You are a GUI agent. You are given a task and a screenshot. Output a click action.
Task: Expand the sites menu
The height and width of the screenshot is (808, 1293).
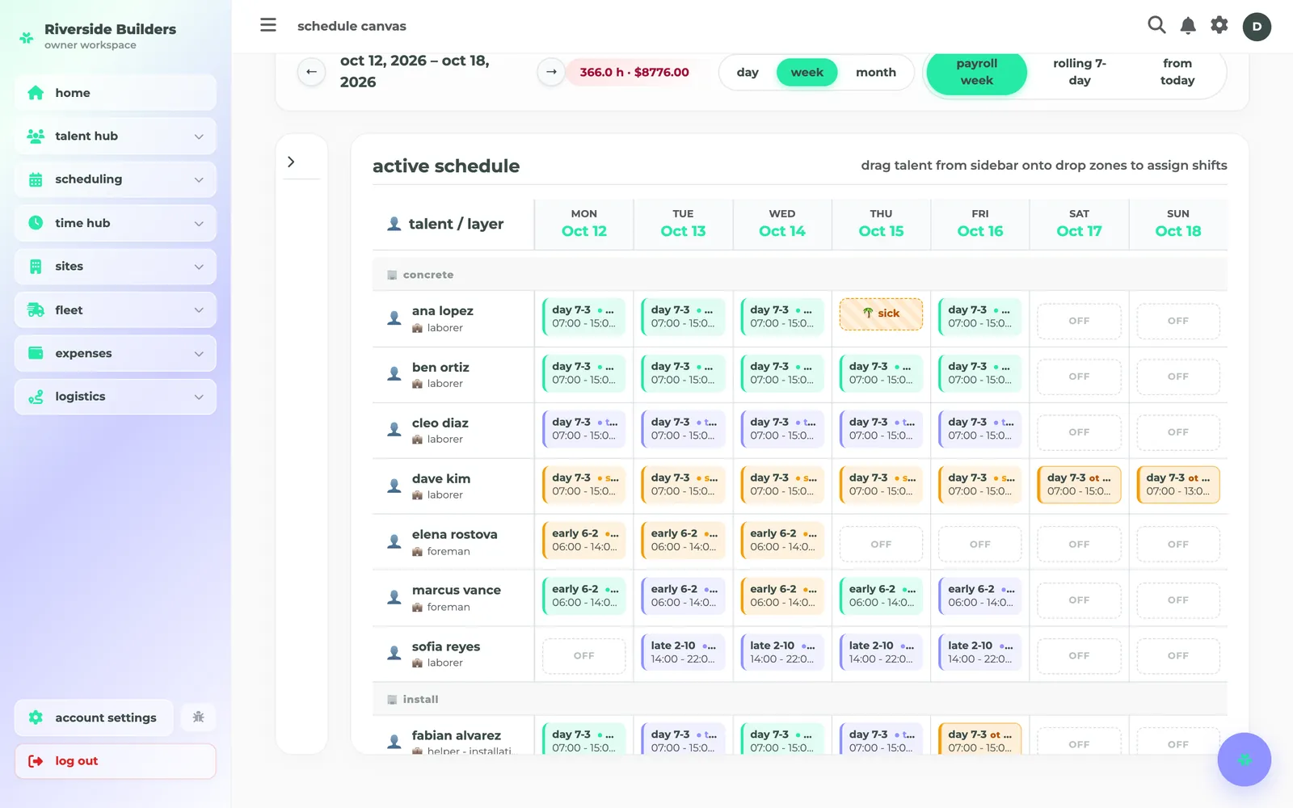click(x=116, y=267)
